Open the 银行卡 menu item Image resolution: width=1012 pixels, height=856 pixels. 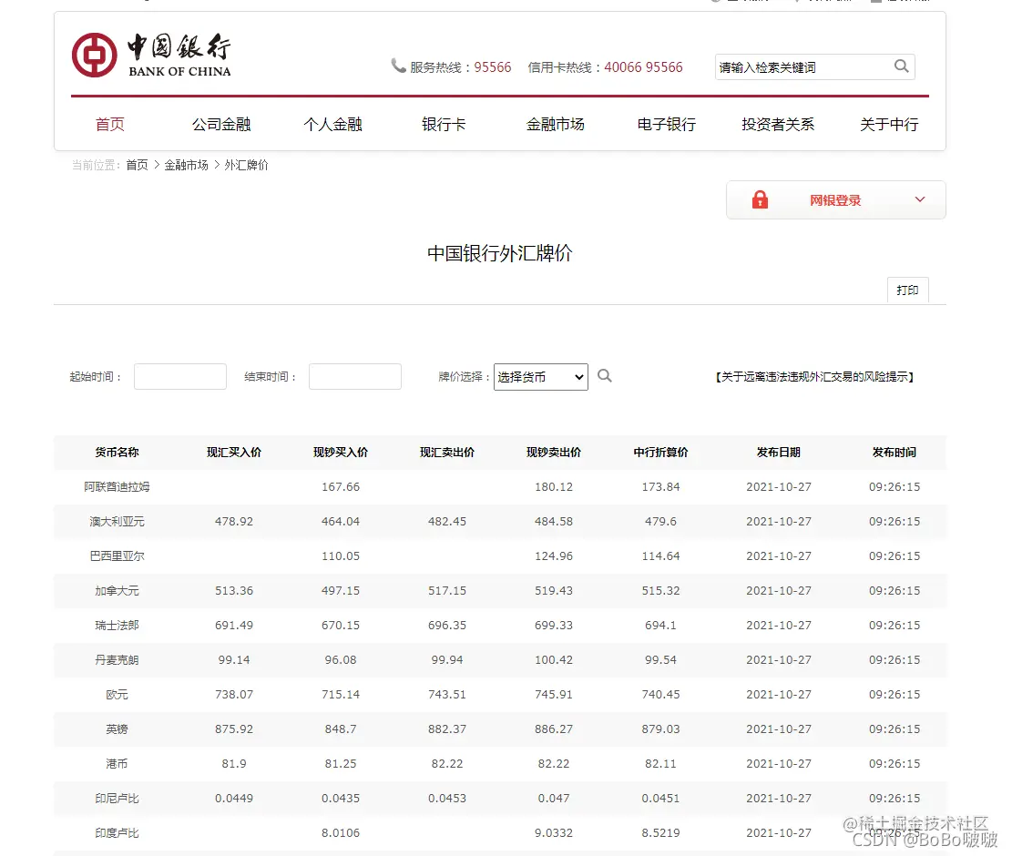pyautogui.click(x=444, y=125)
